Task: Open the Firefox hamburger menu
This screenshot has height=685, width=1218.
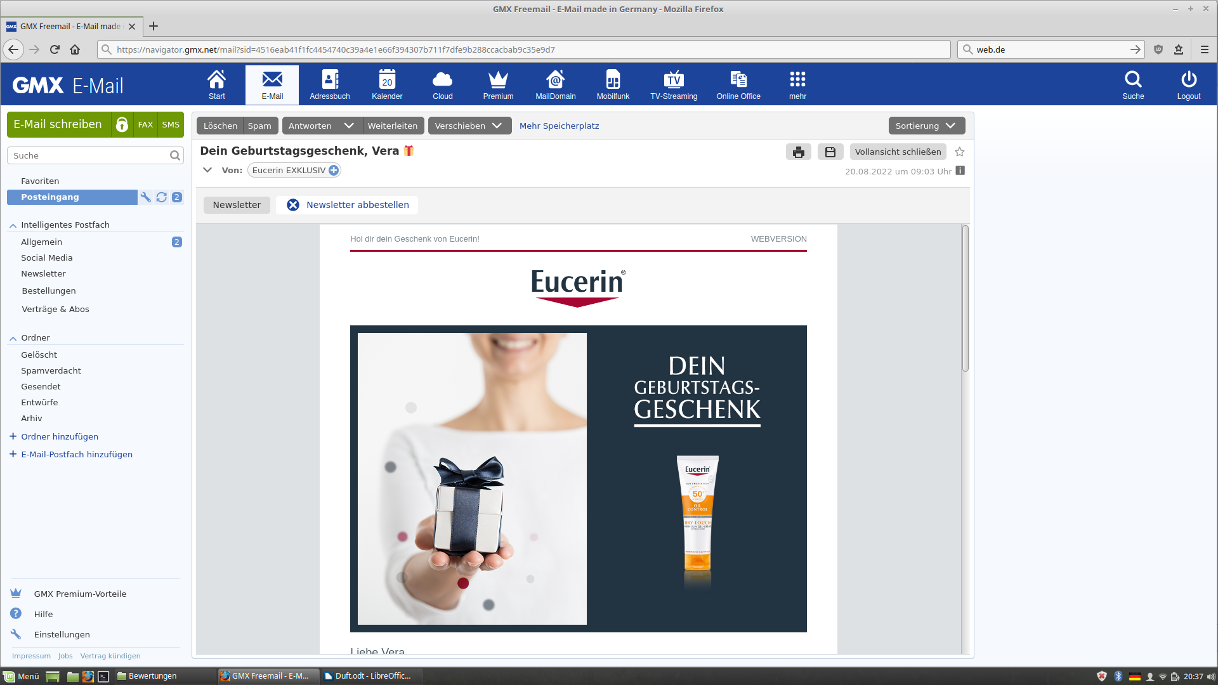Action: tap(1205, 49)
